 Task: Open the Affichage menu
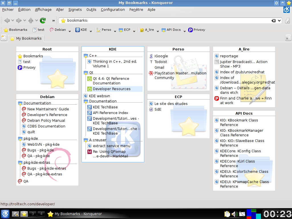[43, 10]
